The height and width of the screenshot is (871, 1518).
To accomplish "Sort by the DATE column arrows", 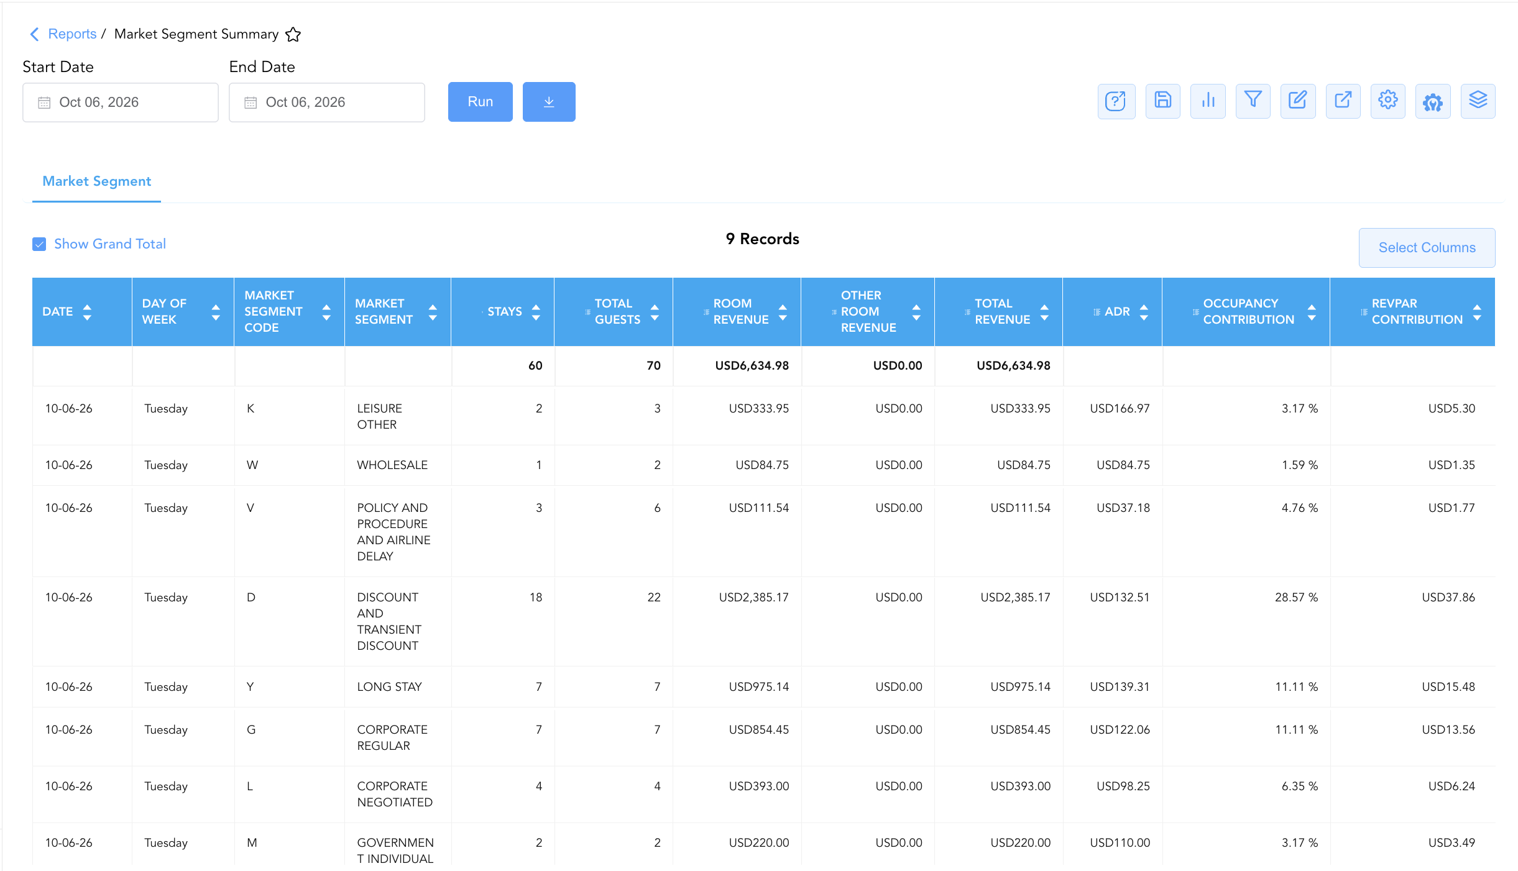I will [x=87, y=312].
